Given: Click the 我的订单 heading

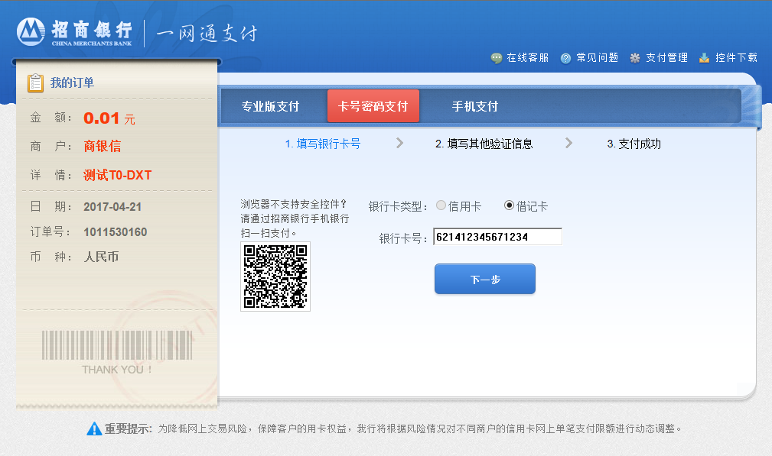Looking at the screenshot, I should 72,82.
